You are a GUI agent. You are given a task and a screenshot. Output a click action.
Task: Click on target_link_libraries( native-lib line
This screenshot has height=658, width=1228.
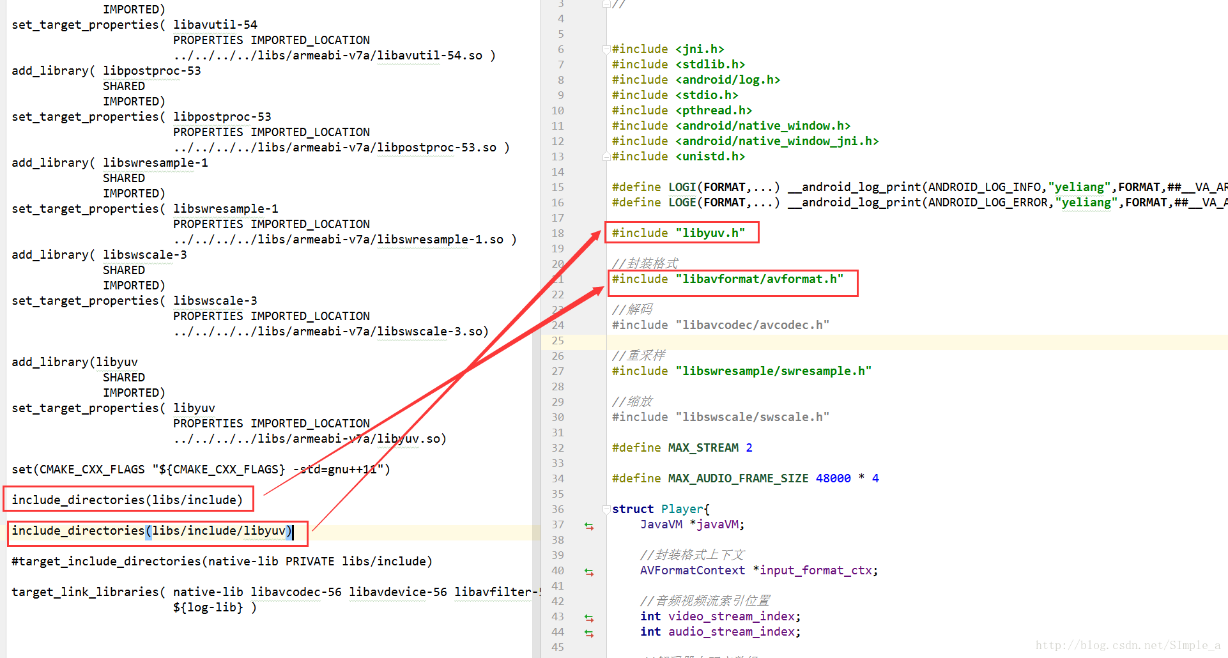coord(275,592)
